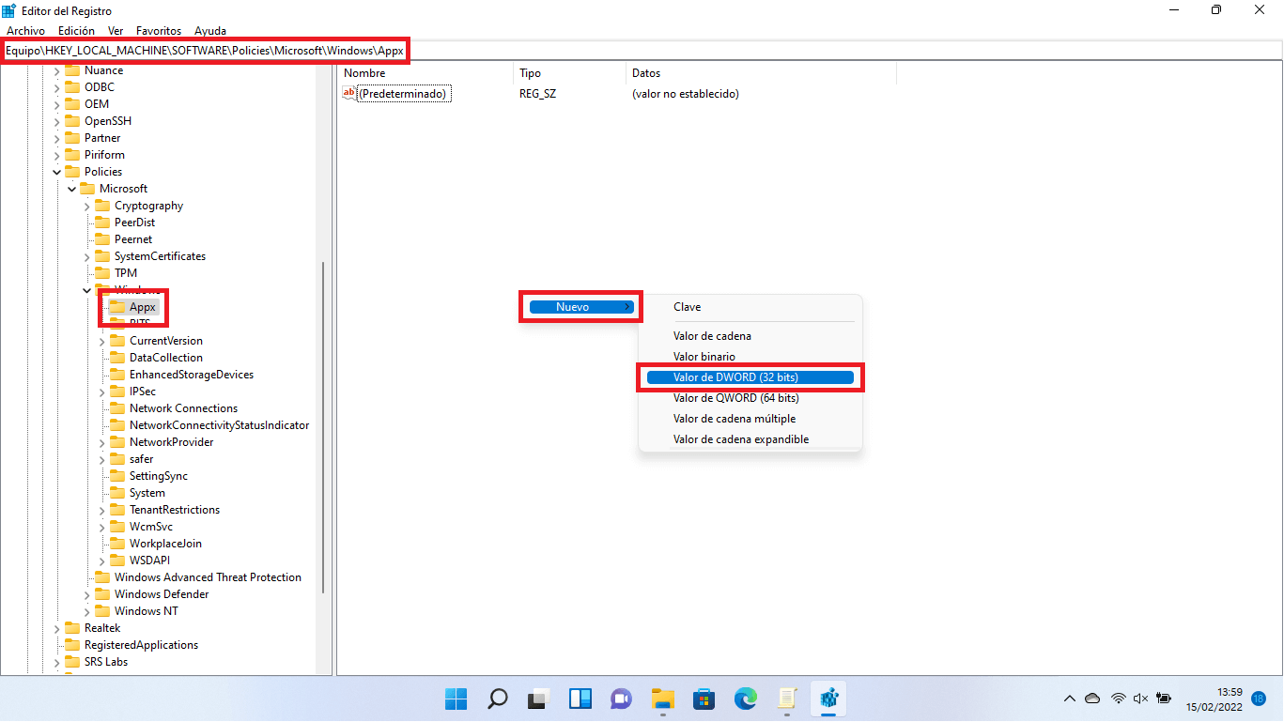Open the Favoritos menu
This screenshot has height=722, width=1284.
(x=159, y=31)
